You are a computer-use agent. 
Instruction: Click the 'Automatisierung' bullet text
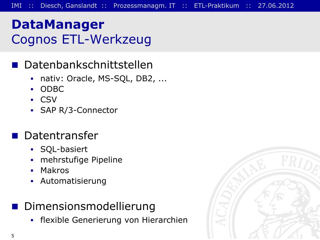point(73,181)
